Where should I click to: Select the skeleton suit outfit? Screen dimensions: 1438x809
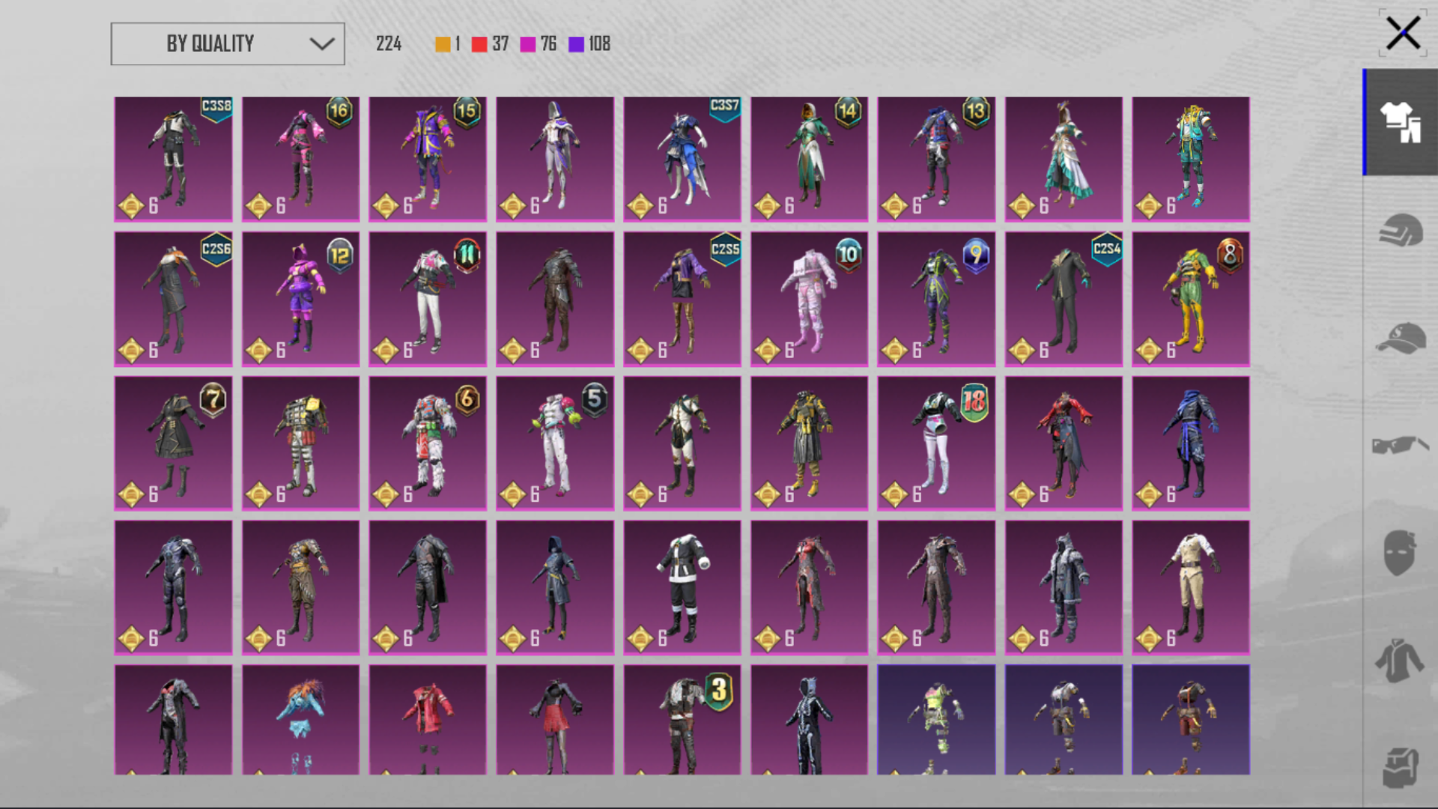click(x=810, y=720)
